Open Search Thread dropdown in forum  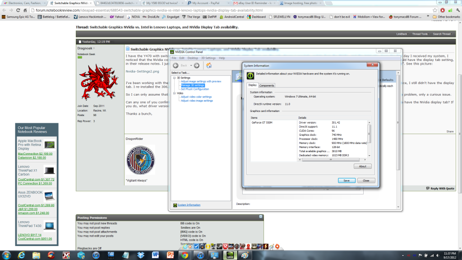click(x=443, y=34)
